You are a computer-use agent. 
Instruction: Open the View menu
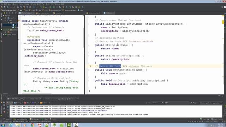[10, 4]
